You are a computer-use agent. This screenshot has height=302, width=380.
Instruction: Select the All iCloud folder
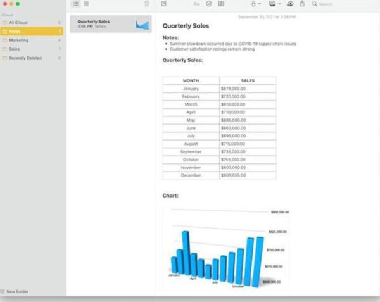click(18, 22)
